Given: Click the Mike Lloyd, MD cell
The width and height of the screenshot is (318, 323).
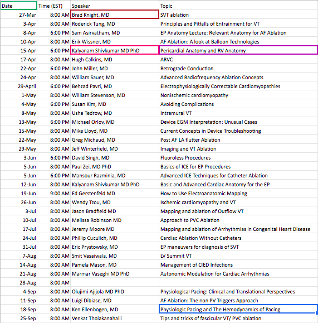Looking at the screenshot, I should pyautogui.click(x=115, y=131).
